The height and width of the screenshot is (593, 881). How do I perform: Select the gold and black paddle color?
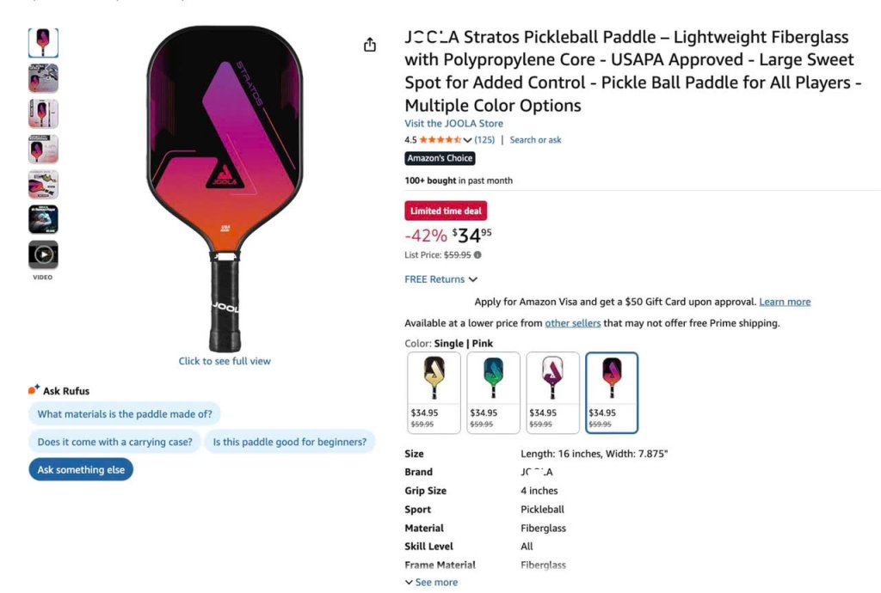point(434,393)
